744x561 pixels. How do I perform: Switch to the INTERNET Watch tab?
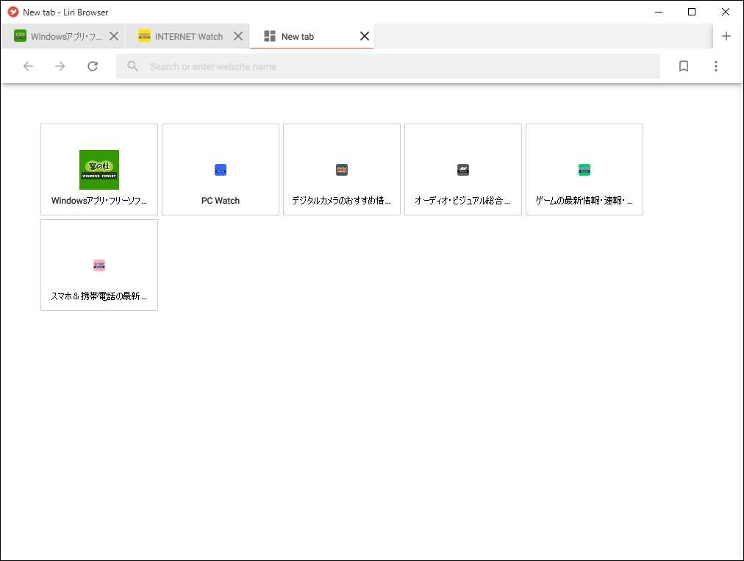(x=187, y=36)
